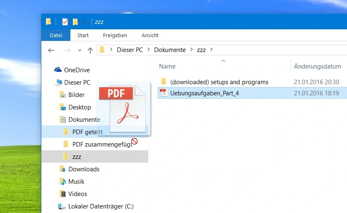Sort files by the Name column header

click(x=167, y=66)
